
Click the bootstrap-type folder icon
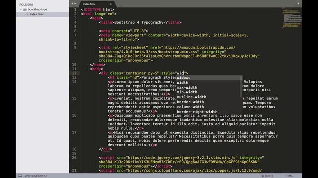click(x=25, y=9)
